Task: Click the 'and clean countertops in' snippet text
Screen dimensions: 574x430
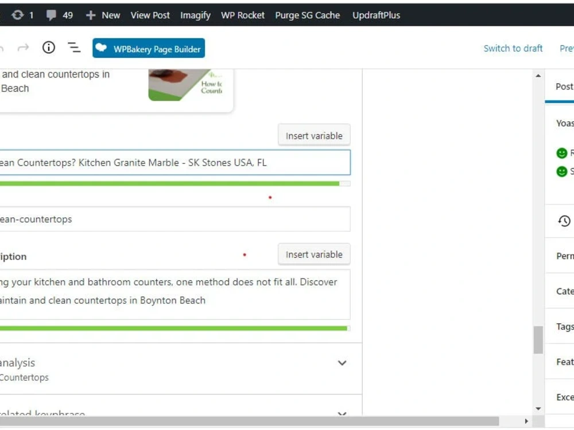Action: point(56,74)
